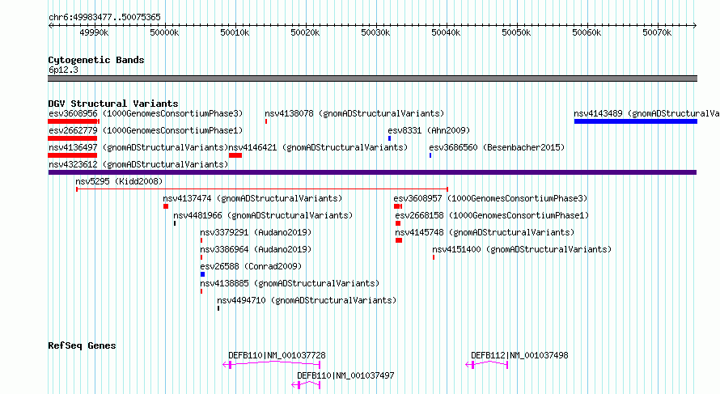Select the DEFB112 magenta gene glyph
The image size is (720, 394).
487,365
